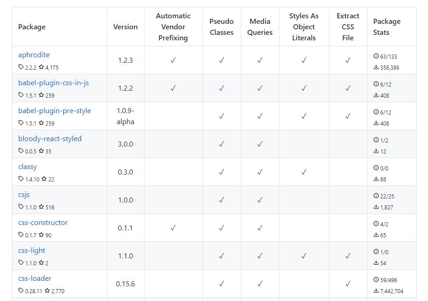
Task: Click the star icon beside 4,175
Action: point(41,67)
